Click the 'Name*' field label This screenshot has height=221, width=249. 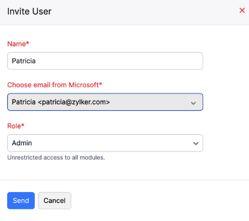(x=18, y=44)
